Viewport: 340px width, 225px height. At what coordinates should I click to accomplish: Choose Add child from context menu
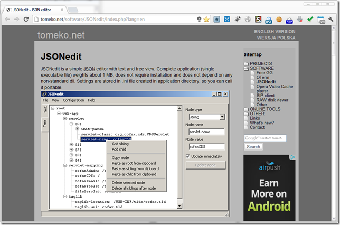119,149
